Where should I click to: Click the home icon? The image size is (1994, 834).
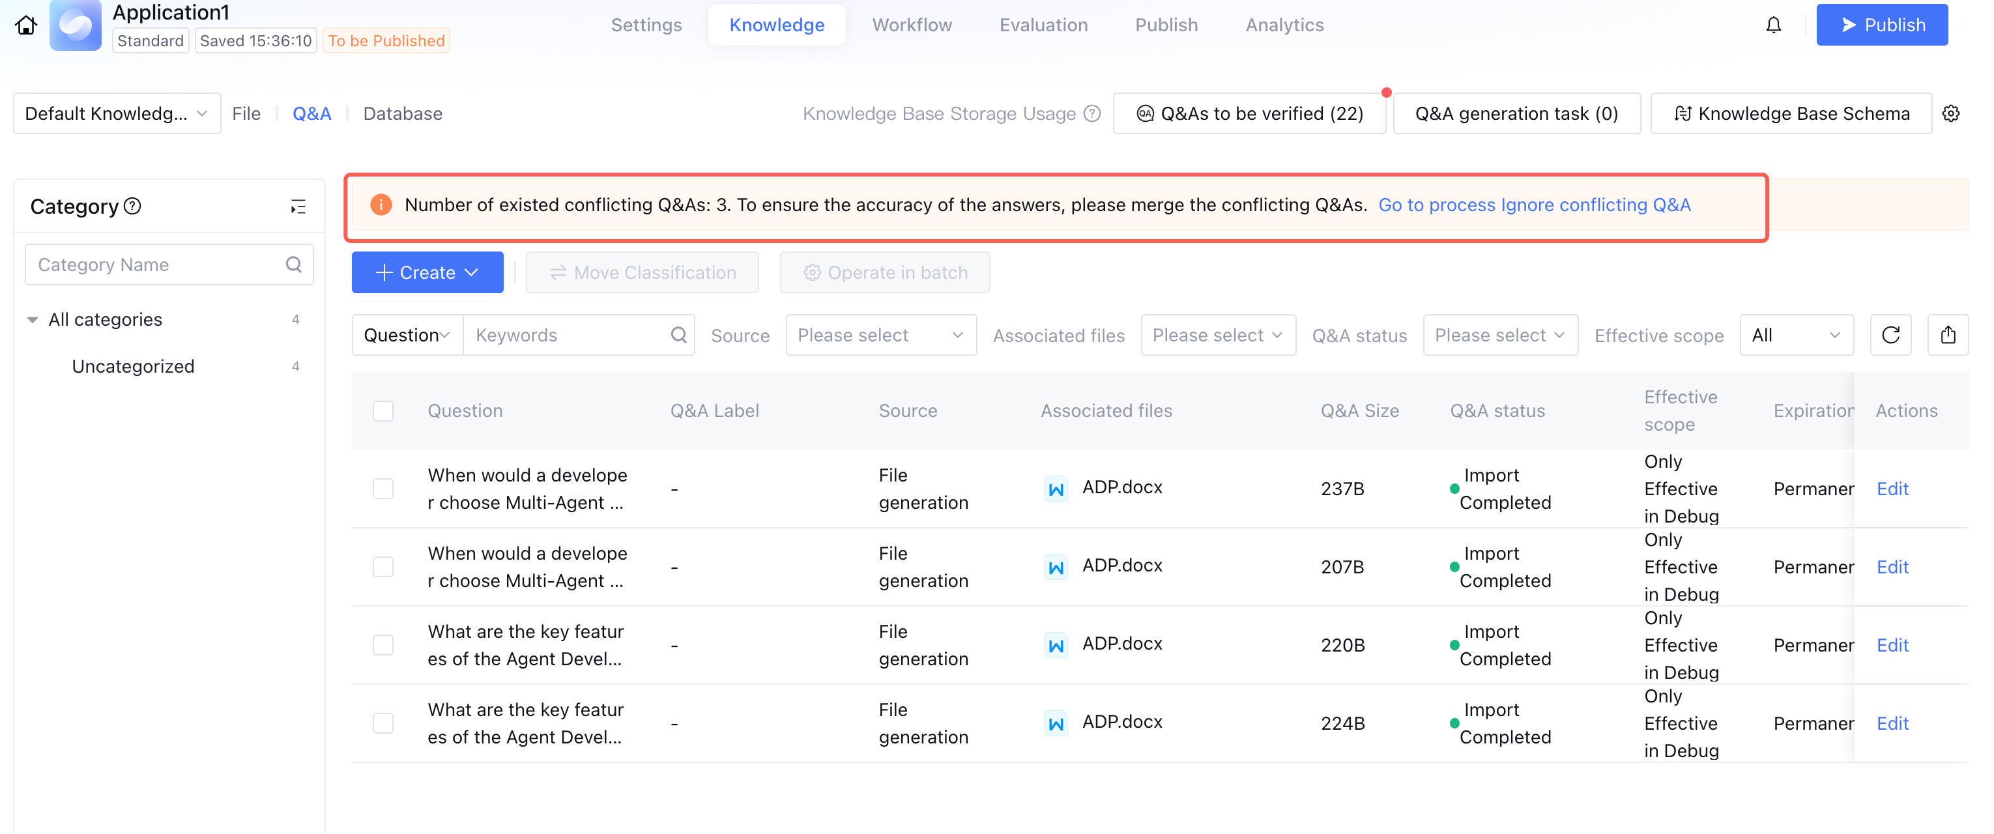(25, 25)
